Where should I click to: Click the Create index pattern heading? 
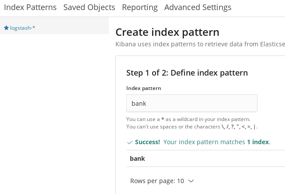tap(167, 32)
